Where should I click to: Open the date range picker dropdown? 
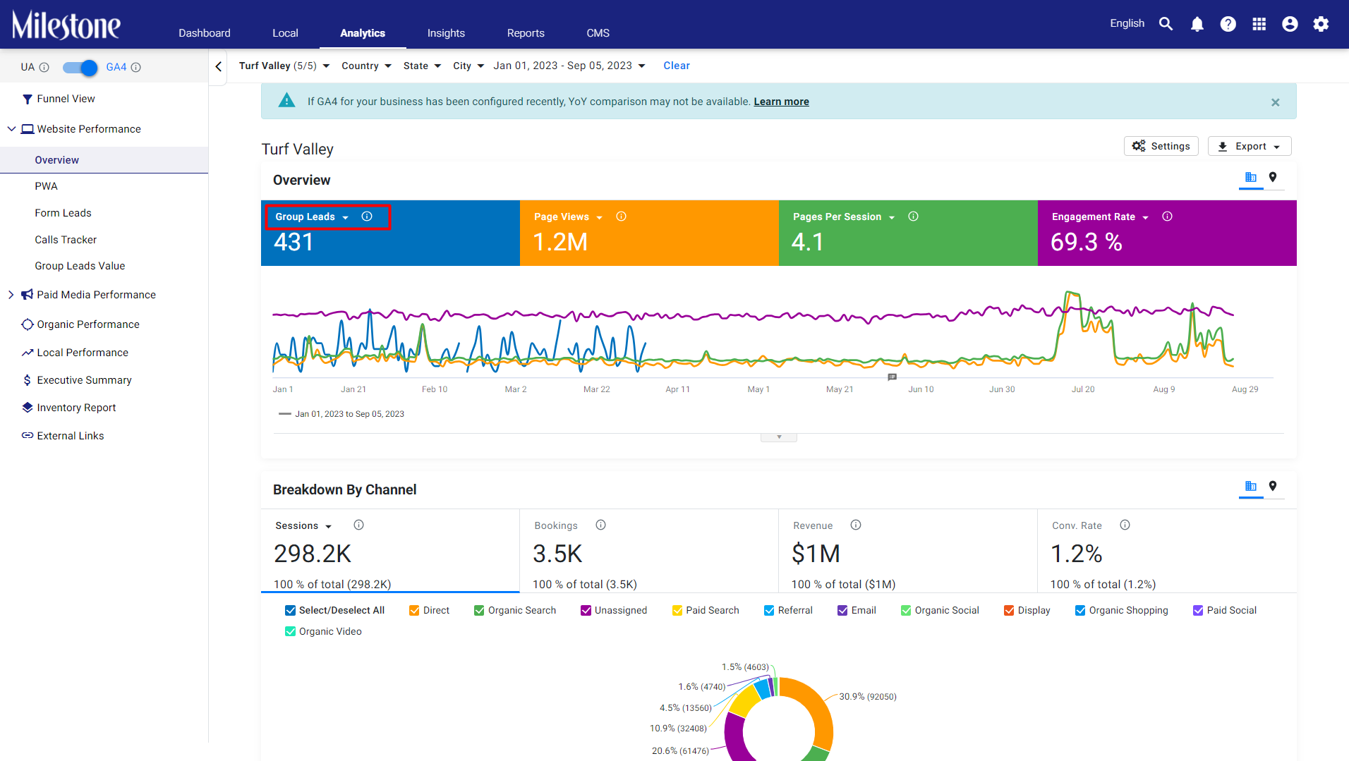tap(569, 66)
